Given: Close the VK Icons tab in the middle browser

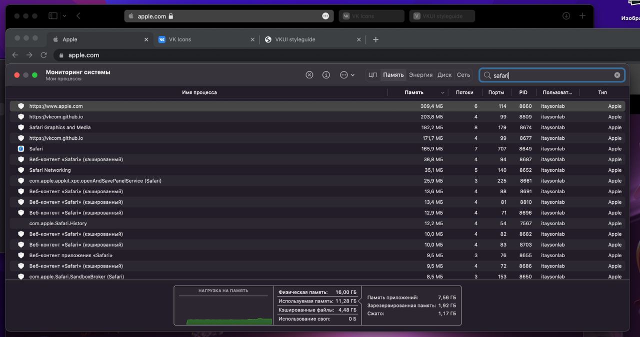Looking at the screenshot, I should 252,39.
